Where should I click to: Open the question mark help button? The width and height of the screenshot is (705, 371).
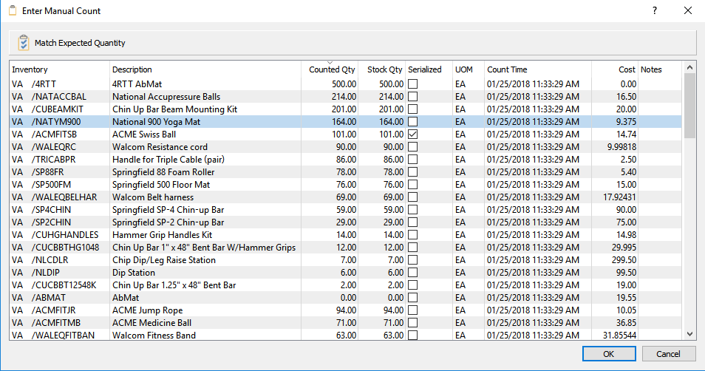click(x=655, y=10)
